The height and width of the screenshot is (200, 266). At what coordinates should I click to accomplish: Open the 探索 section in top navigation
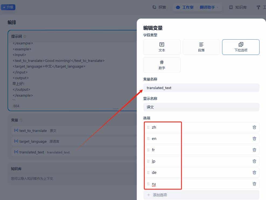(x=159, y=7)
